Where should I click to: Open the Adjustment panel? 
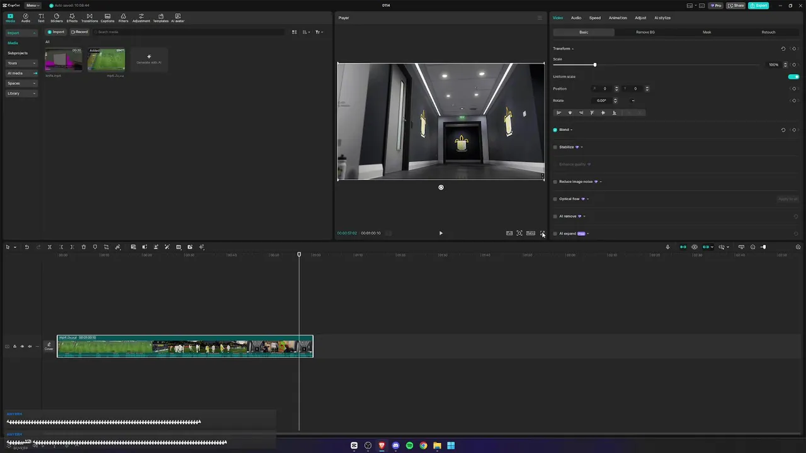(141, 18)
